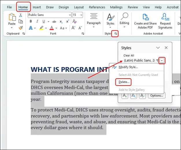The width and height of the screenshot is (181, 150).
Task: Expand the Paste options arrow
Action: (12, 28)
